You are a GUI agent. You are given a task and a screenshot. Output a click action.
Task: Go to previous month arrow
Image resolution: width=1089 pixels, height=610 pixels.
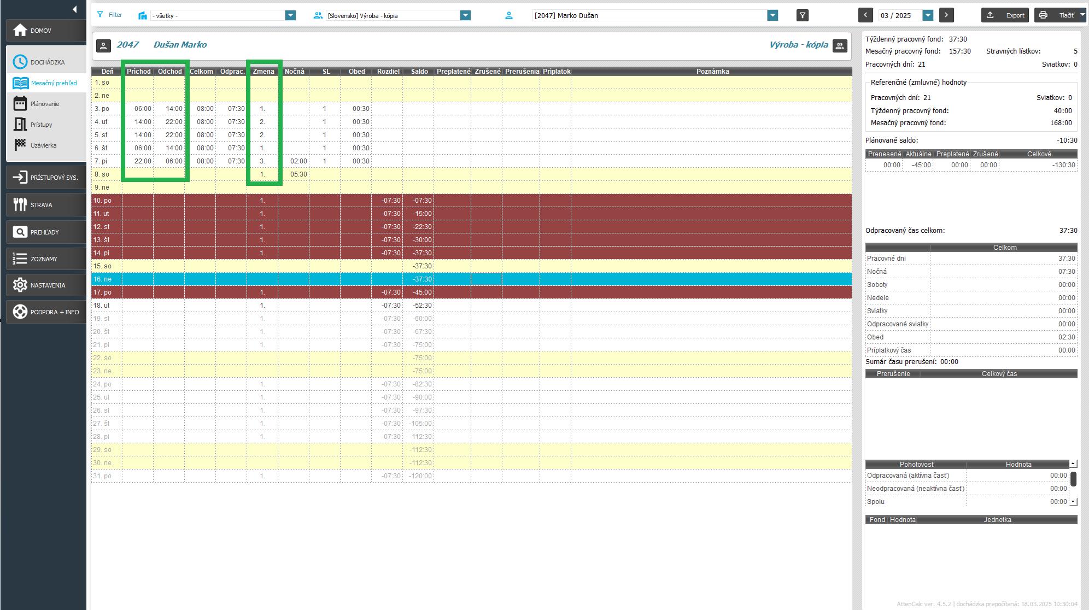(865, 15)
